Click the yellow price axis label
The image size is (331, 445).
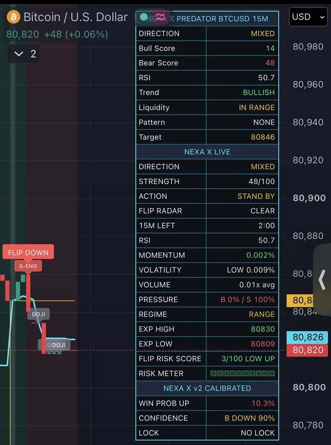300,300
